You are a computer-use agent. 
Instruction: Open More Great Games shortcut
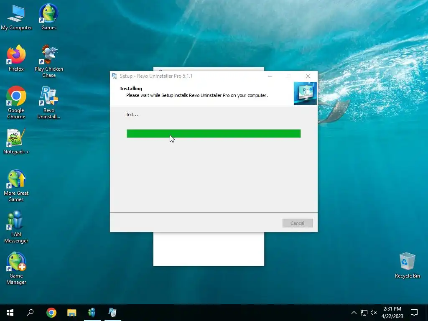tap(16, 186)
